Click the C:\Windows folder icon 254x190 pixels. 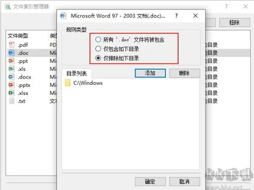(x=68, y=83)
